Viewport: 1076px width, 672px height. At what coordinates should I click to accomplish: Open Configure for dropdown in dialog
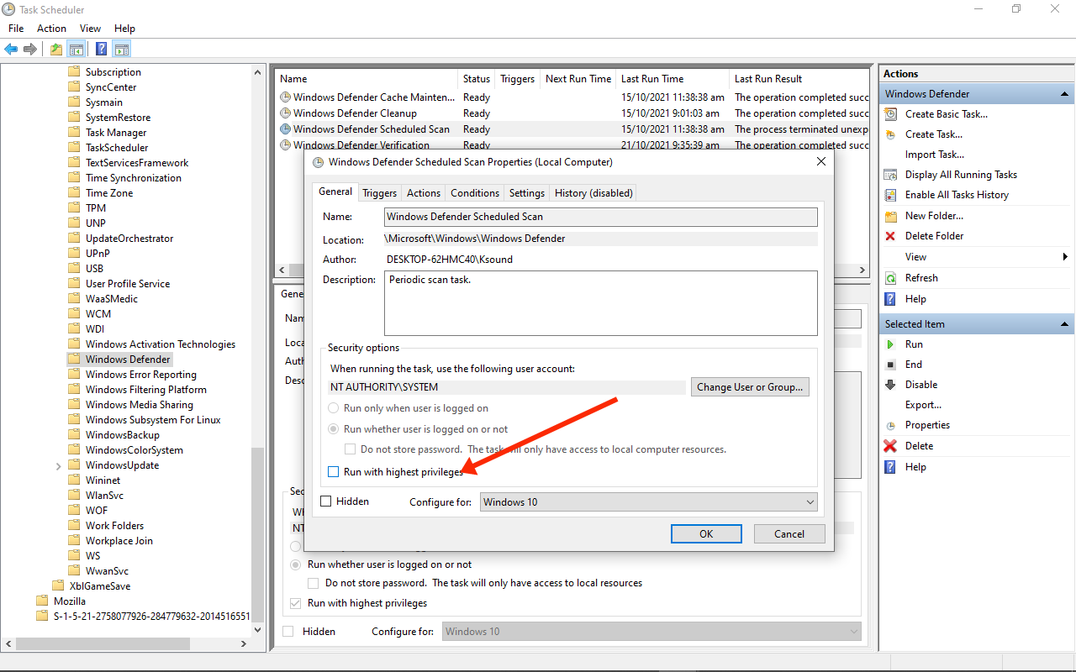pyautogui.click(x=648, y=502)
